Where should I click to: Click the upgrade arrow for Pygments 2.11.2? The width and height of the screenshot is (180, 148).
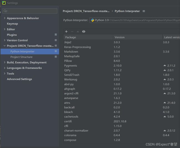[165, 66]
